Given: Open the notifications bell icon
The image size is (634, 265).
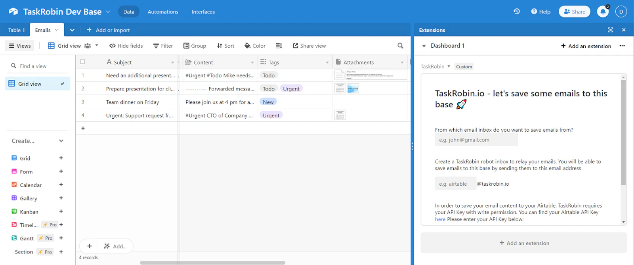Looking at the screenshot, I should click(603, 12).
